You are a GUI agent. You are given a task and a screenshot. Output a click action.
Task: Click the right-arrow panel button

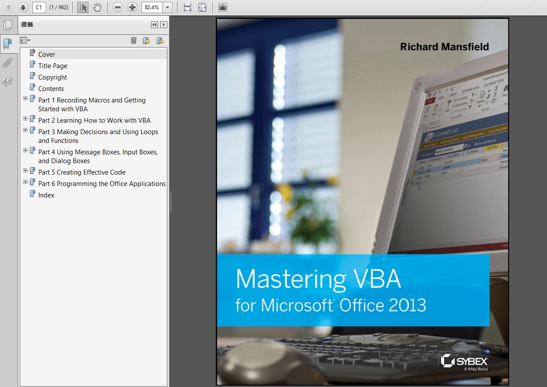[163, 25]
